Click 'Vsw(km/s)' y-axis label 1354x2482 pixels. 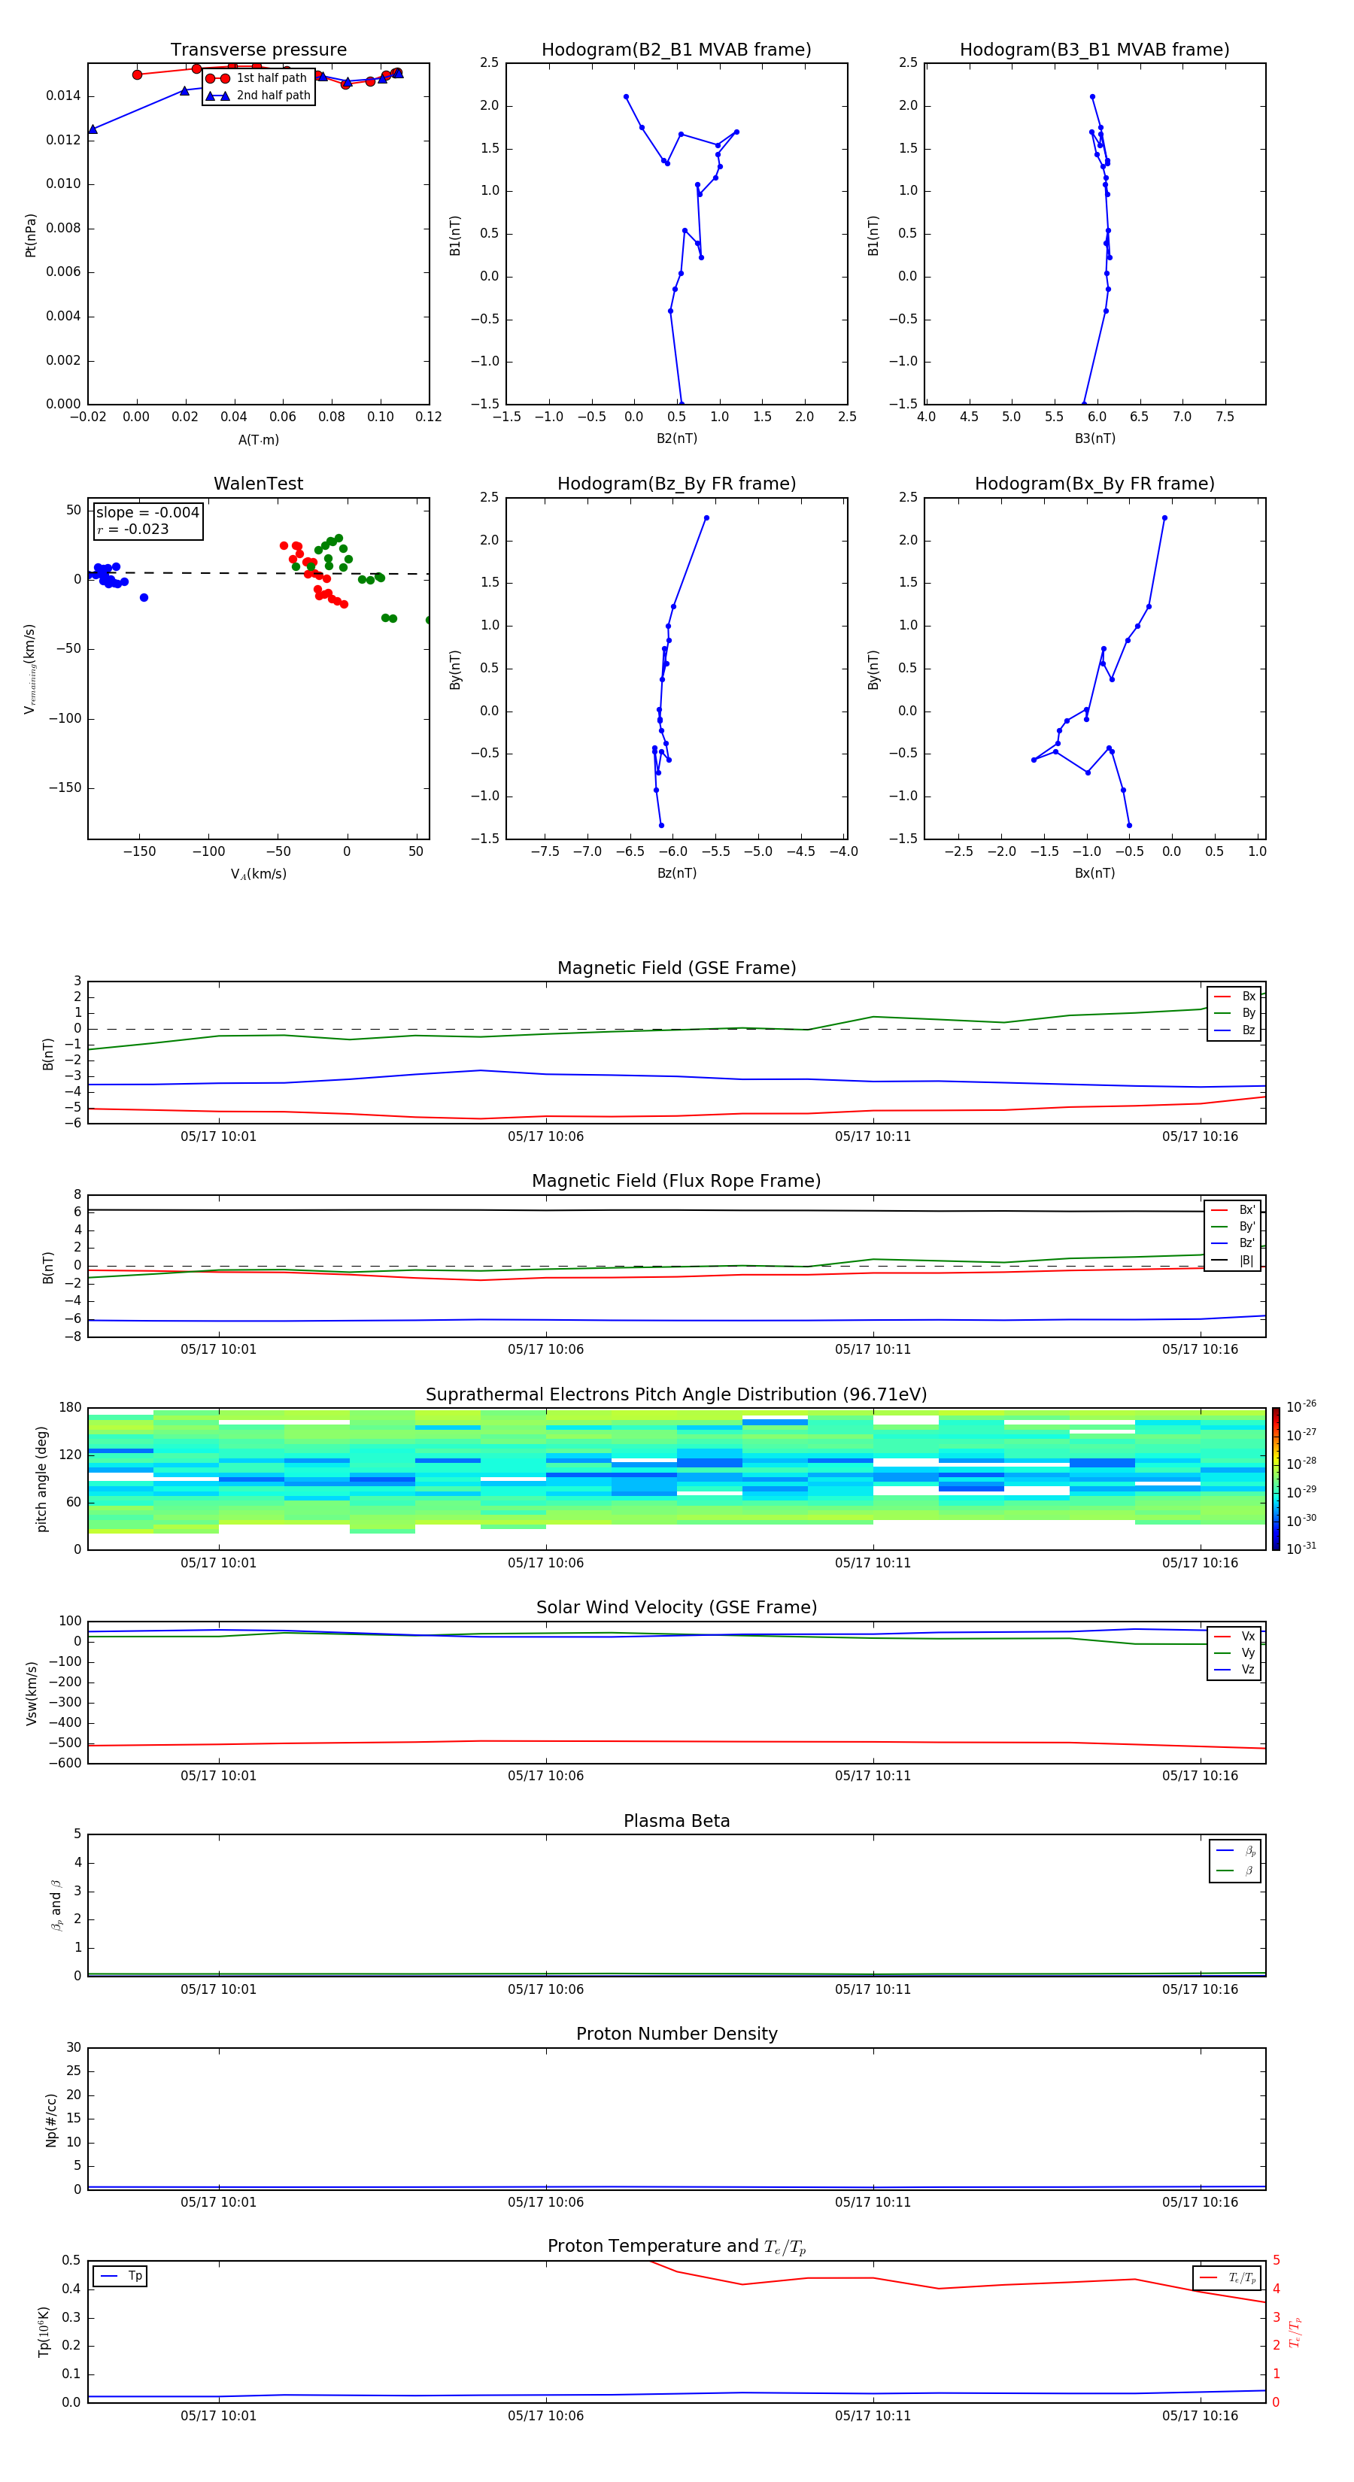point(31,1693)
